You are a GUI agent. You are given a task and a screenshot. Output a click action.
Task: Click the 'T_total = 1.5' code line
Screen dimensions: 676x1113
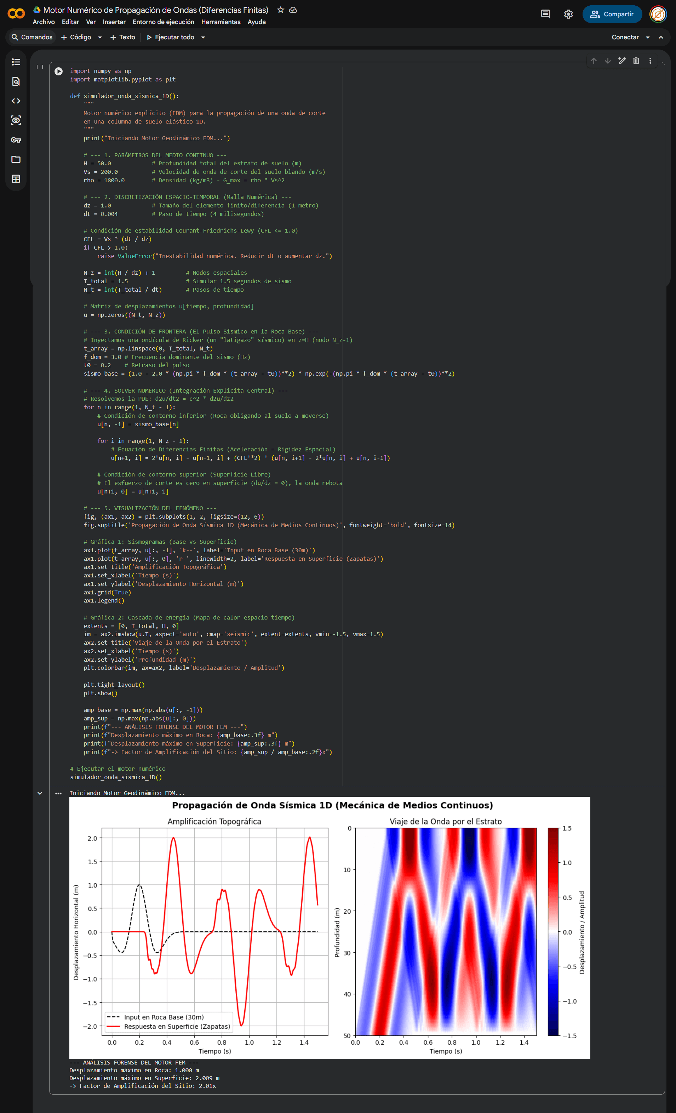coord(106,281)
